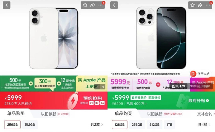
Task: Open the right page's three-dot more menu
Action: (x=208, y=5)
